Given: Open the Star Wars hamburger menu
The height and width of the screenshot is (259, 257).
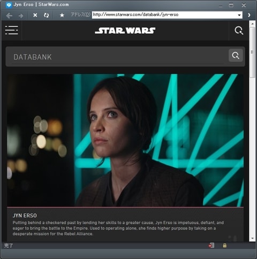Looking at the screenshot, I should (x=12, y=30).
